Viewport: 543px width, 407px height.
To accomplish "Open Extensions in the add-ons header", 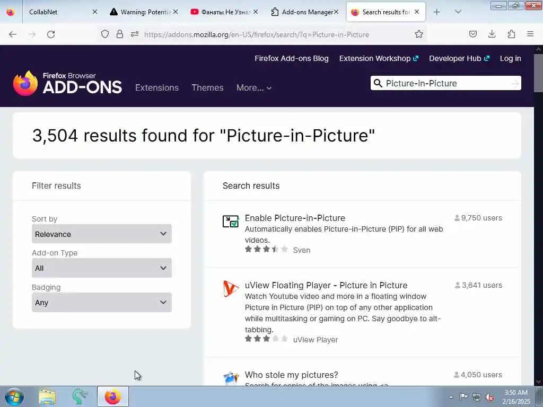I will 157,87.
